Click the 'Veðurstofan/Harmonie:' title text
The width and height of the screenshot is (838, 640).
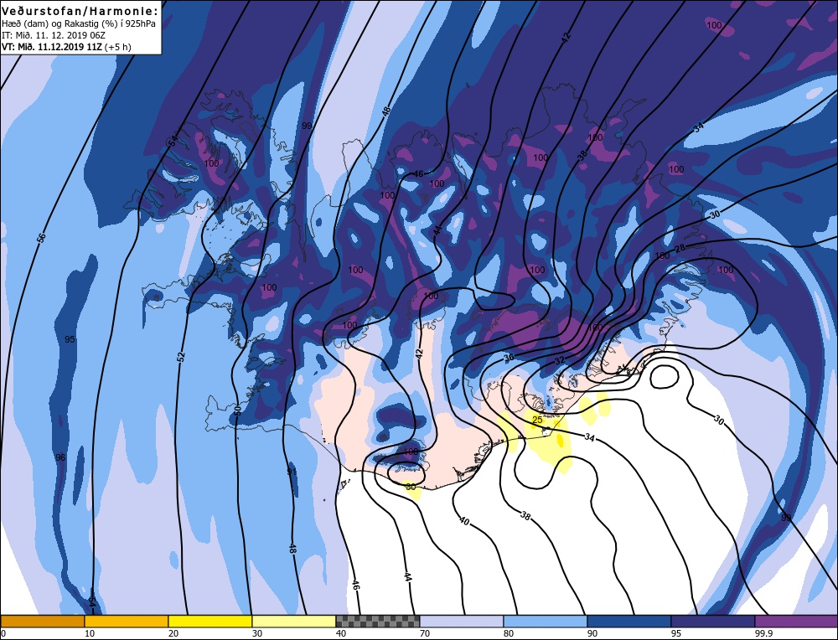80,11
